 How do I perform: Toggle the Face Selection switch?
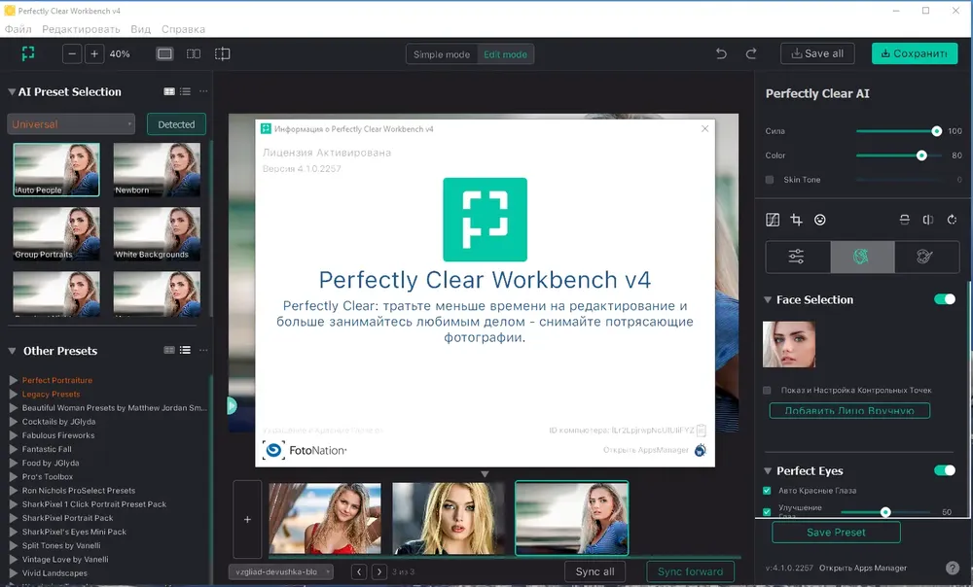click(x=945, y=299)
